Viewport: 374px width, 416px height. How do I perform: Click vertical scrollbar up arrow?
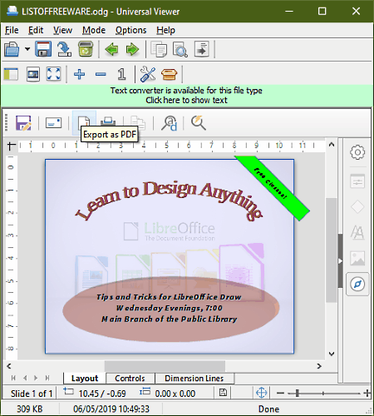(332, 145)
